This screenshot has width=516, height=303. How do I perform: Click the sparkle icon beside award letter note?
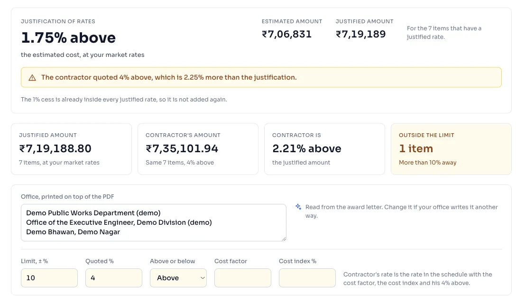coord(298,207)
